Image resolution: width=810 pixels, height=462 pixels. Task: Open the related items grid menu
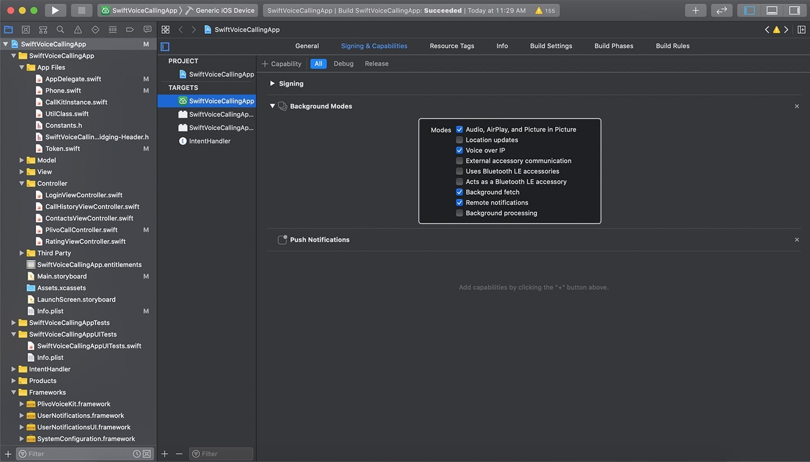tap(165, 30)
